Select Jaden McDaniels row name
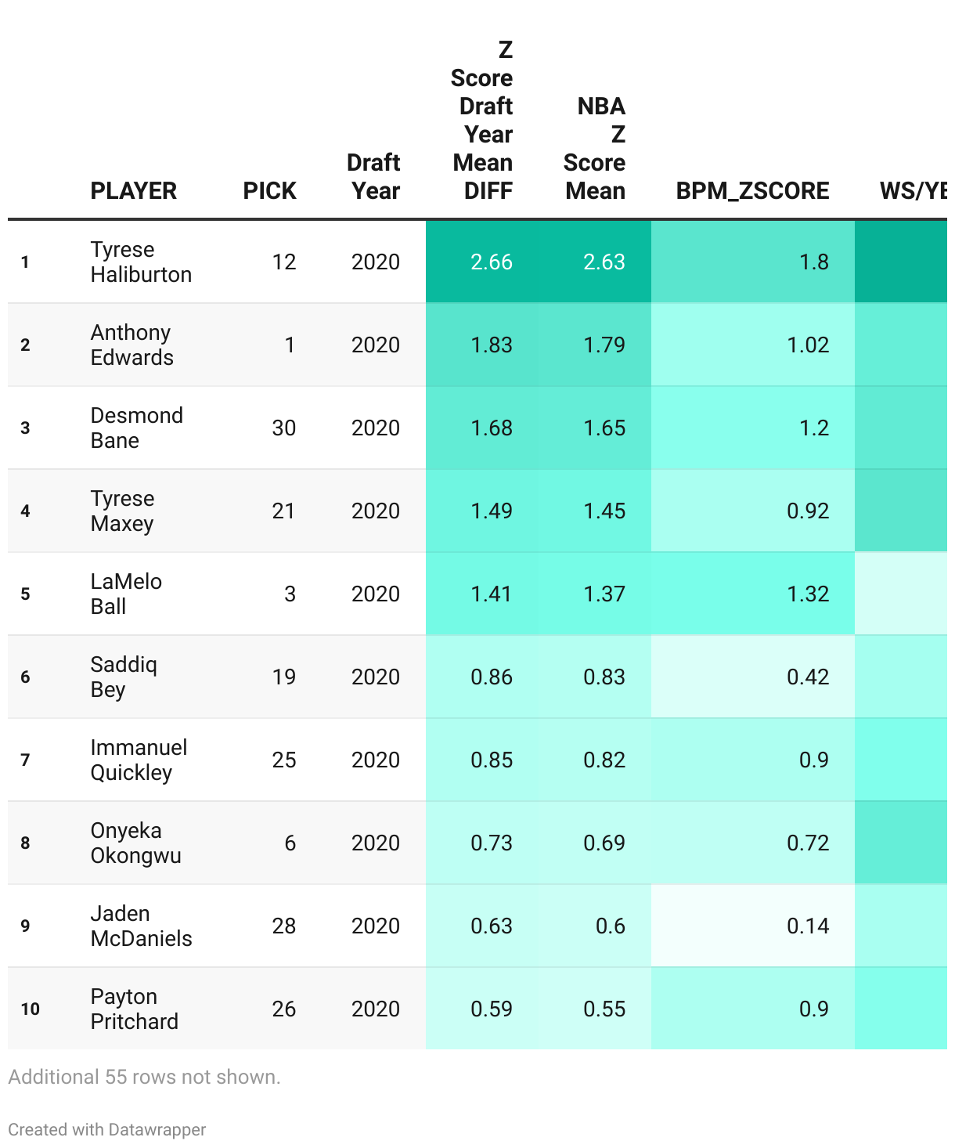Screen dimensions: 955x1148 click(x=142, y=926)
